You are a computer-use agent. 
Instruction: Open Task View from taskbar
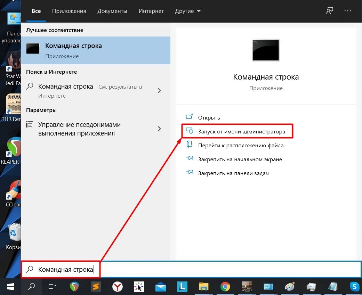[x=52, y=287]
